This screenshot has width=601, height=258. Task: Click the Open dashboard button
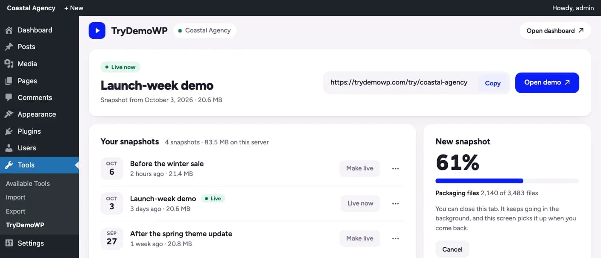click(x=555, y=31)
